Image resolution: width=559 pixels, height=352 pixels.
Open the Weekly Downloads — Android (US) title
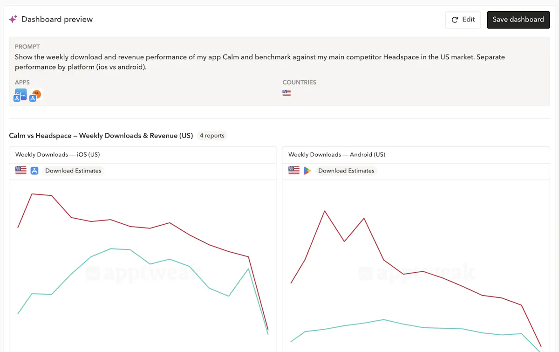point(337,154)
